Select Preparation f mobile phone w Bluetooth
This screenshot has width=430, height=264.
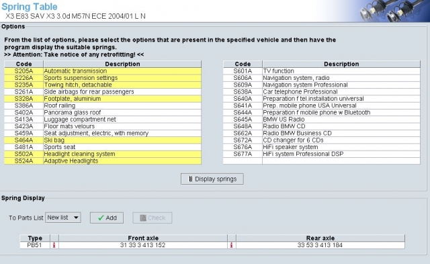(322, 112)
